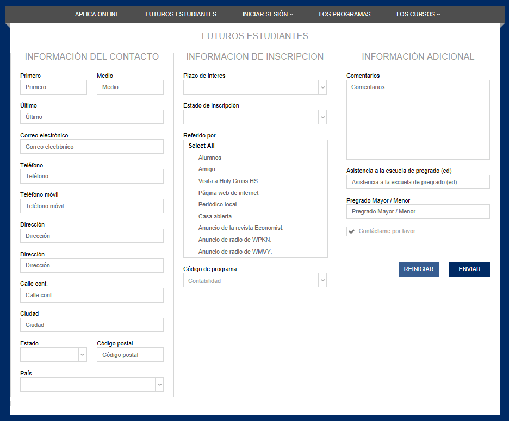Go to the LOS PROGRAMAS page
Screen dimensions: 509x421
345,14
